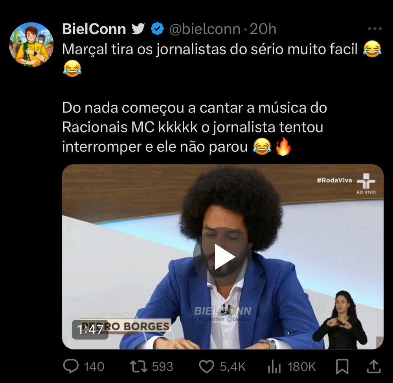Image resolution: width=393 pixels, height=383 pixels.
Task: Click the retweet arrows icon
Action: click(x=138, y=366)
